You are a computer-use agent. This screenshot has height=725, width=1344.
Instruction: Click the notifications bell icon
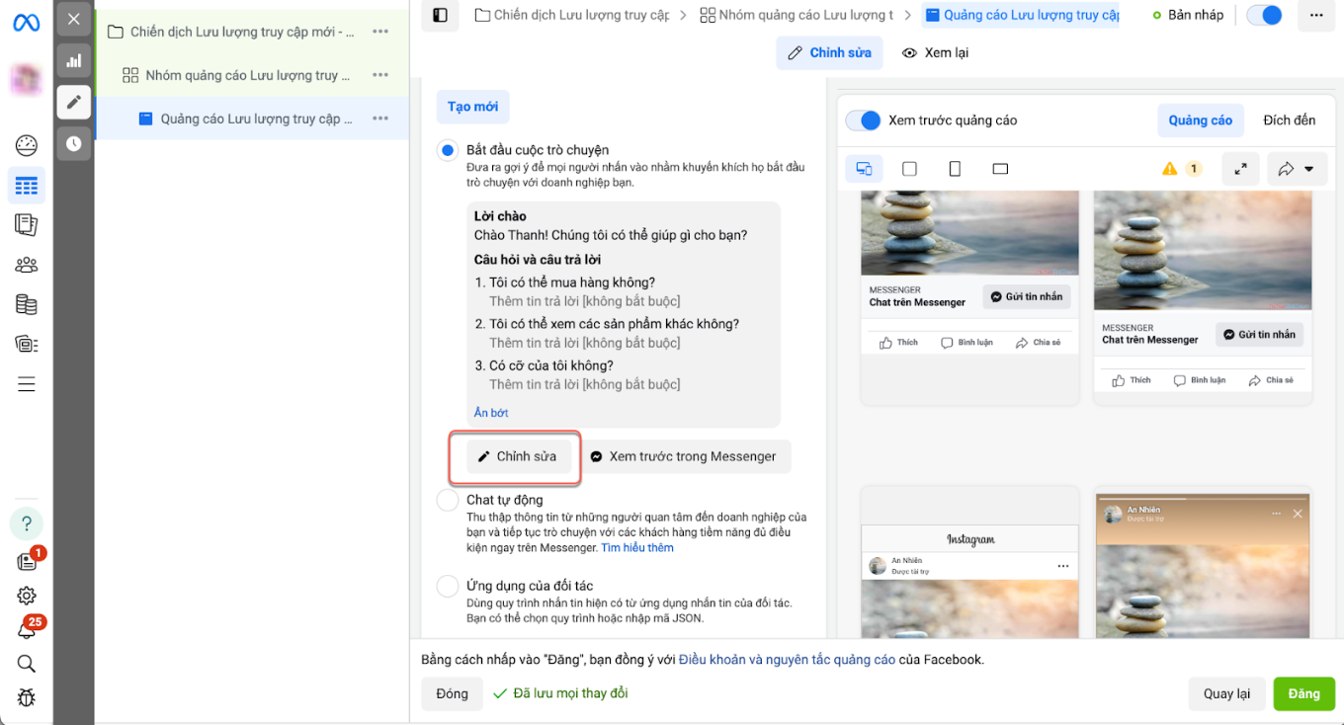click(x=27, y=630)
